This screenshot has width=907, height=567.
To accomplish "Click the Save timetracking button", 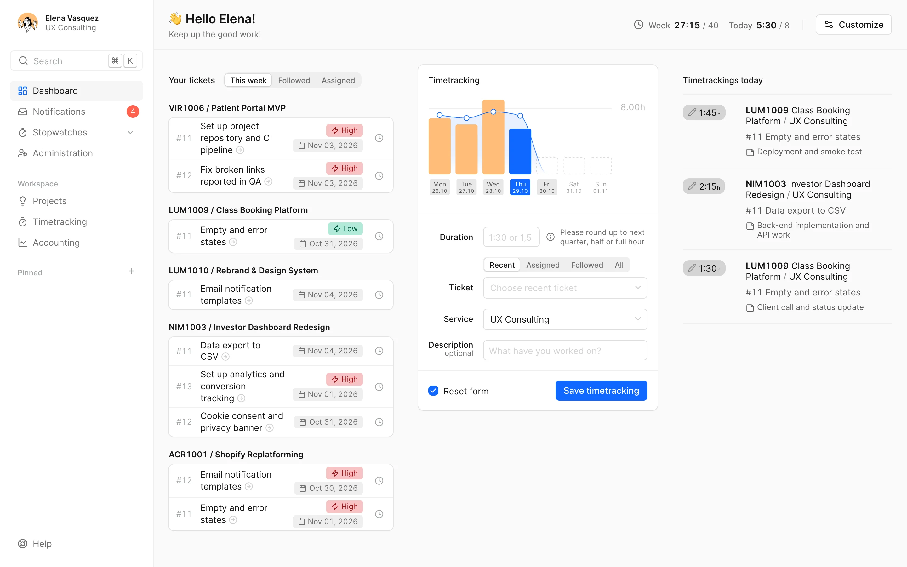I will (601, 391).
